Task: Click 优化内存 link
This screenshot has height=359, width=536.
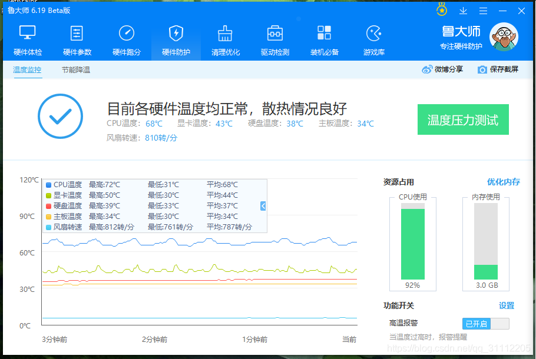Action: [x=503, y=182]
